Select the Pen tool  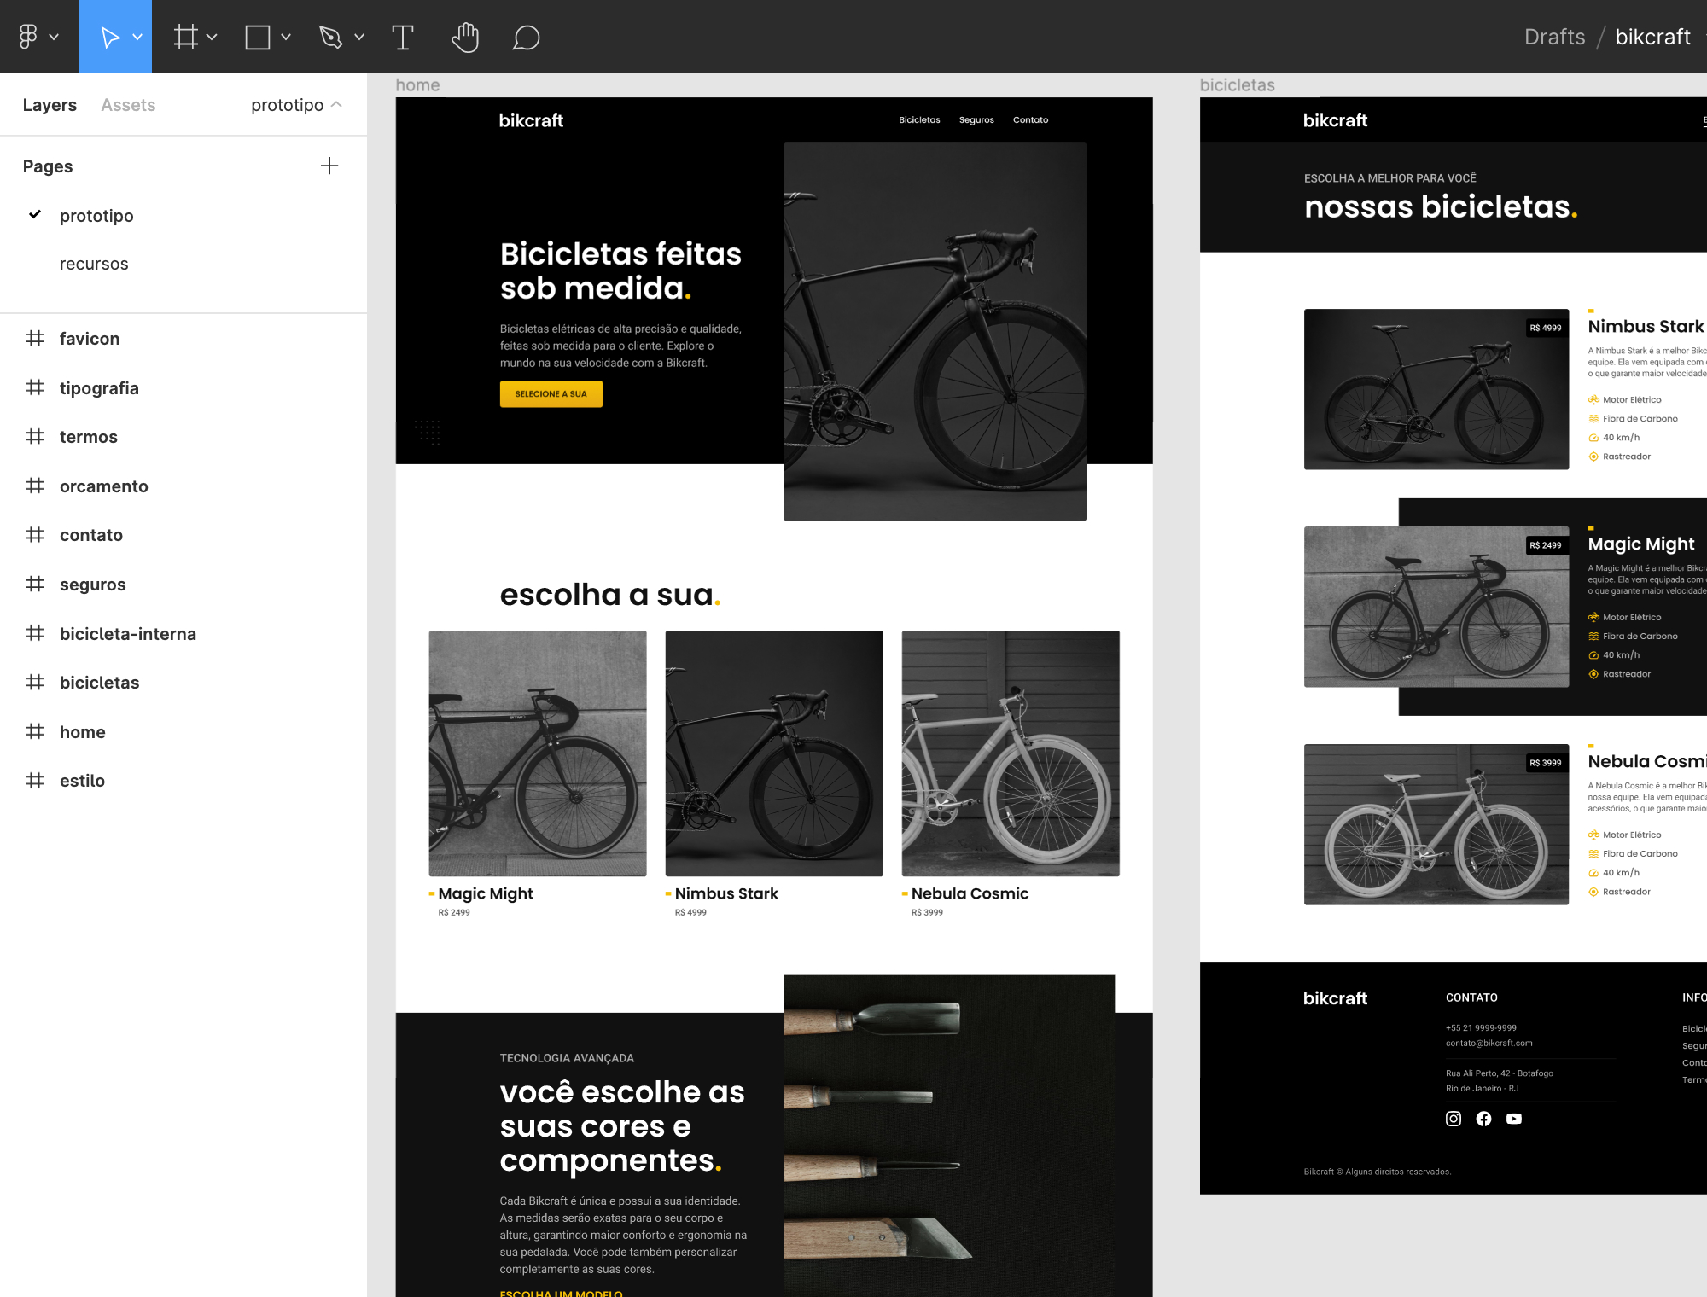point(330,37)
